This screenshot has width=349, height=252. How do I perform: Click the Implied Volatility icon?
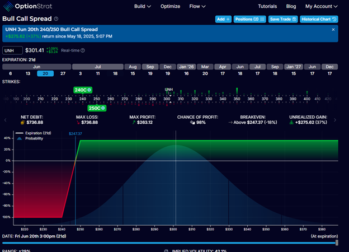coord(166,251)
